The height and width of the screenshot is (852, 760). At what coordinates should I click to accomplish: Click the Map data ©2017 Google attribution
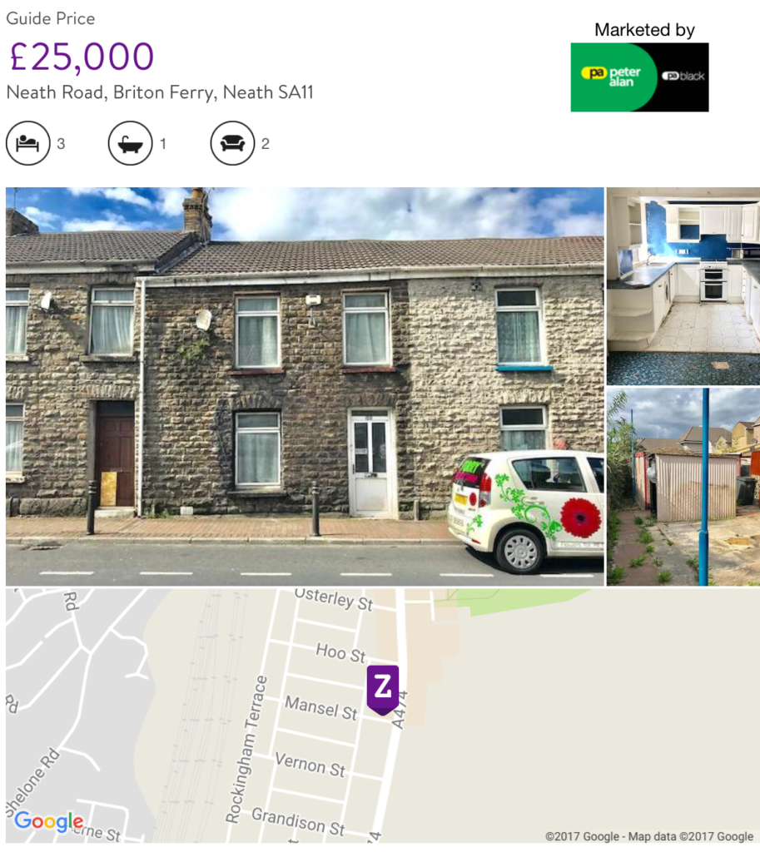click(649, 836)
